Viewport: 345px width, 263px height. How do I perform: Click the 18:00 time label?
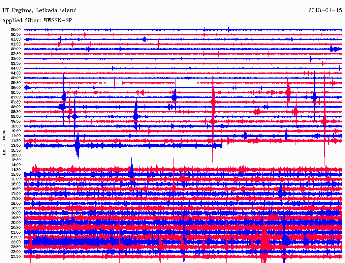pyautogui.click(x=16, y=204)
